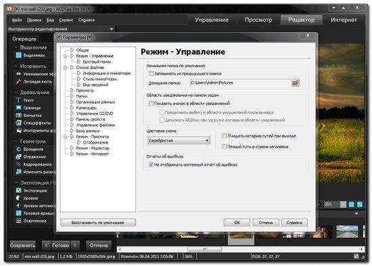This screenshot has height=266, width=372.
Task: Open the Изменить размер resize icon
Action: pyautogui.click(x=18, y=172)
